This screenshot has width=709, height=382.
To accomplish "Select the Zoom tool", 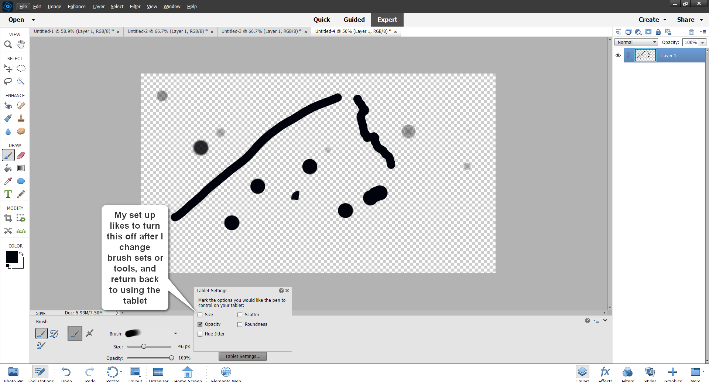I will click(x=8, y=44).
